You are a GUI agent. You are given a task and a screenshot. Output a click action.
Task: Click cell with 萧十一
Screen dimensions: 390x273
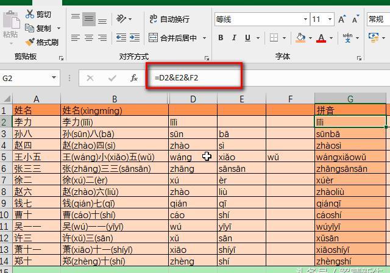coord(37,250)
